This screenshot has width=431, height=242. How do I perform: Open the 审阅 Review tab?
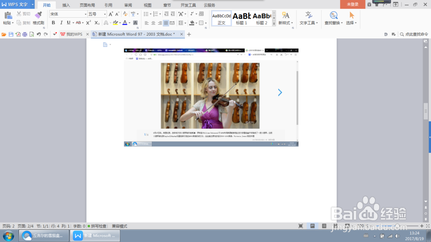point(128,5)
